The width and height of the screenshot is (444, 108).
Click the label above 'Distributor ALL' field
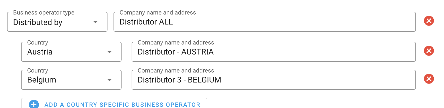(157, 12)
